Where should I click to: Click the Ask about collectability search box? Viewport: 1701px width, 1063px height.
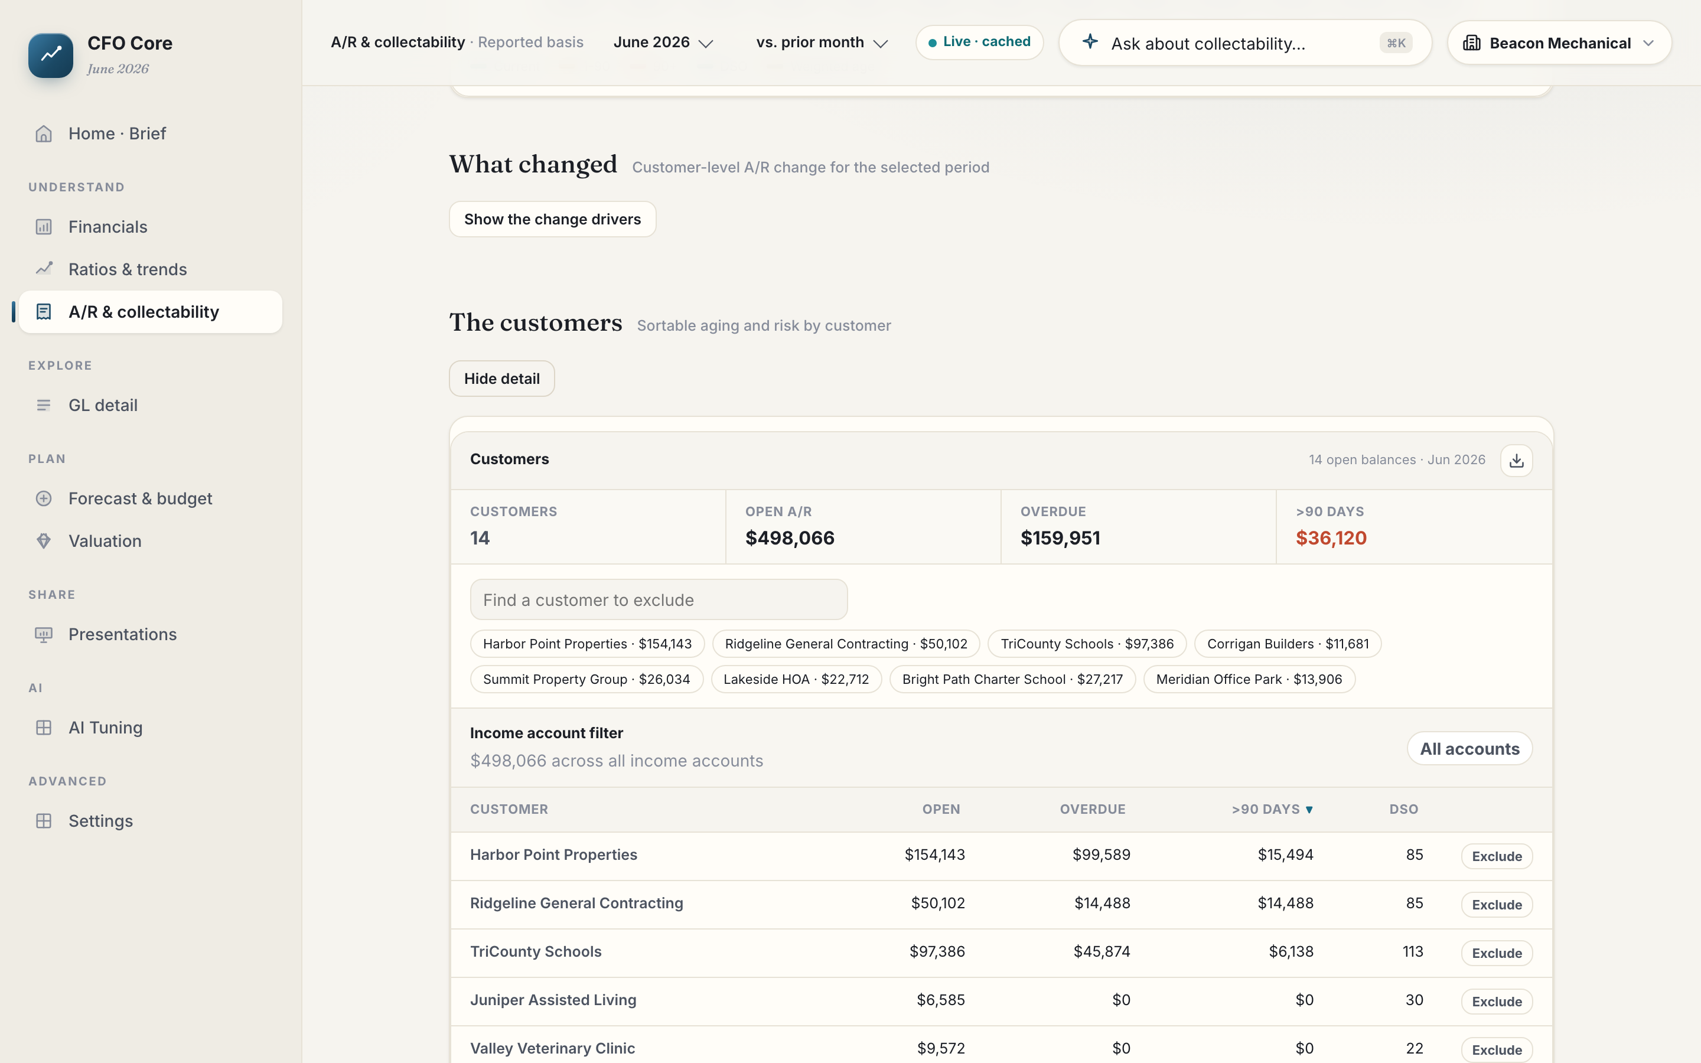(x=1245, y=43)
